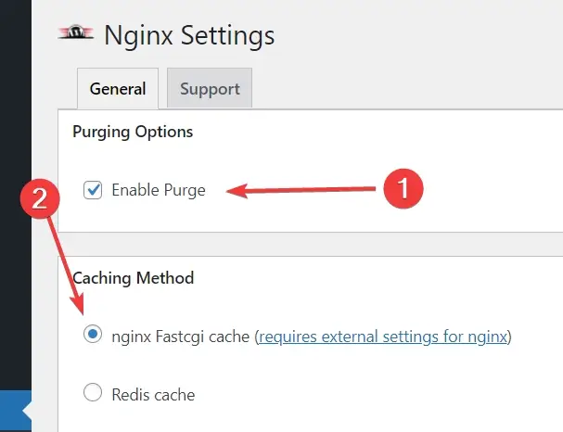Click the white sidebar pointer arrow
This screenshot has width=563, height=432.
pos(27,412)
